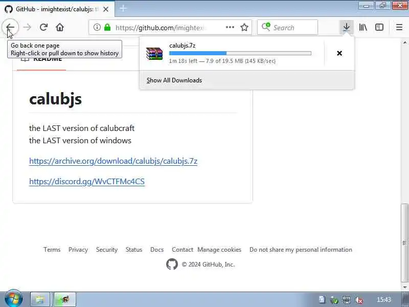
Task: Open the Firefox home page
Action: pyautogui.click(x=60, y=27)
